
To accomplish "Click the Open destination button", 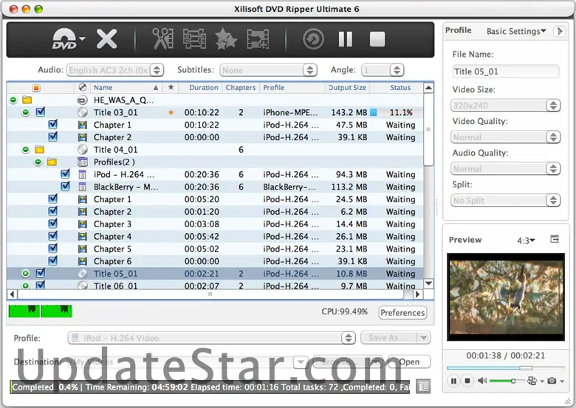I will tap(409, 362).
